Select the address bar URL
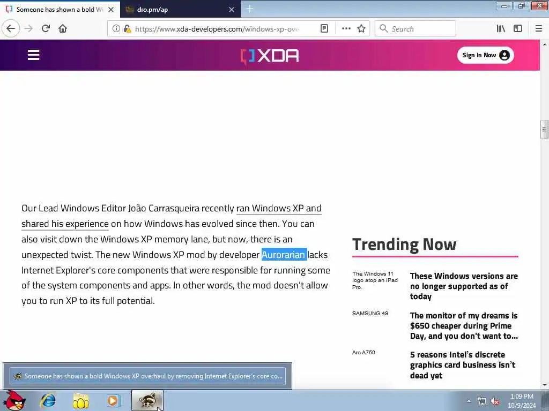Viewport: 549px width, 411px height. tap(217, 29)
